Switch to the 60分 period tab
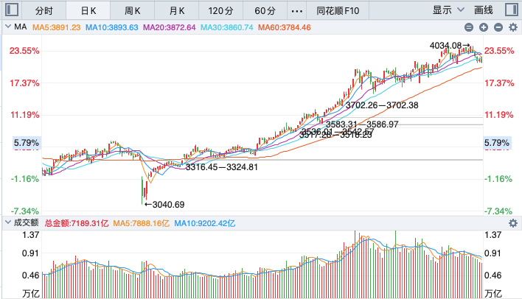 pyautogui.click(x=265, y=10)
